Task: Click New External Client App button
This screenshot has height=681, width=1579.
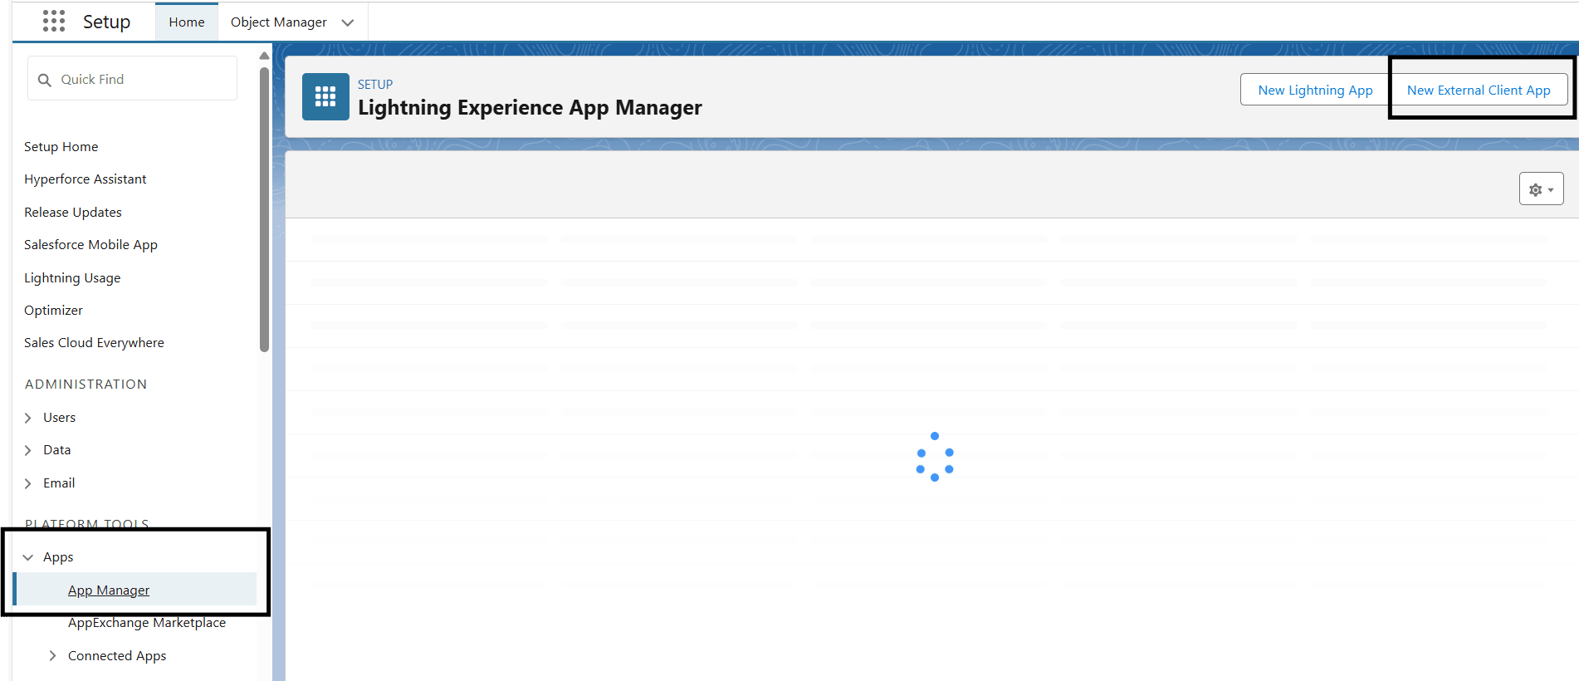Action: (1478, 90)
